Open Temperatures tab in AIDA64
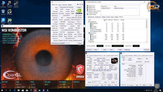The image size is (163, 92). click(x=91, y=17)
